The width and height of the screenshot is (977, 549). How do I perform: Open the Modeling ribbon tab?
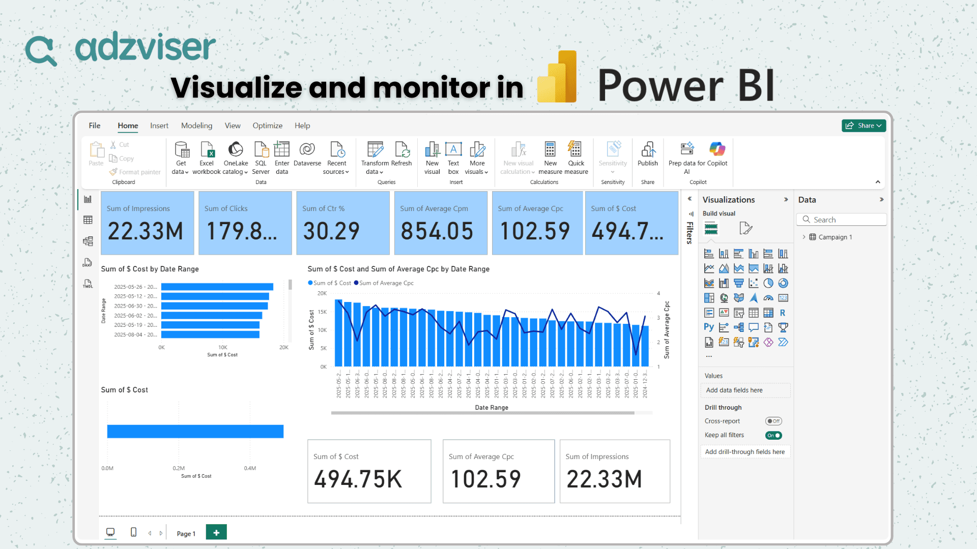click(x=196, y=126)
